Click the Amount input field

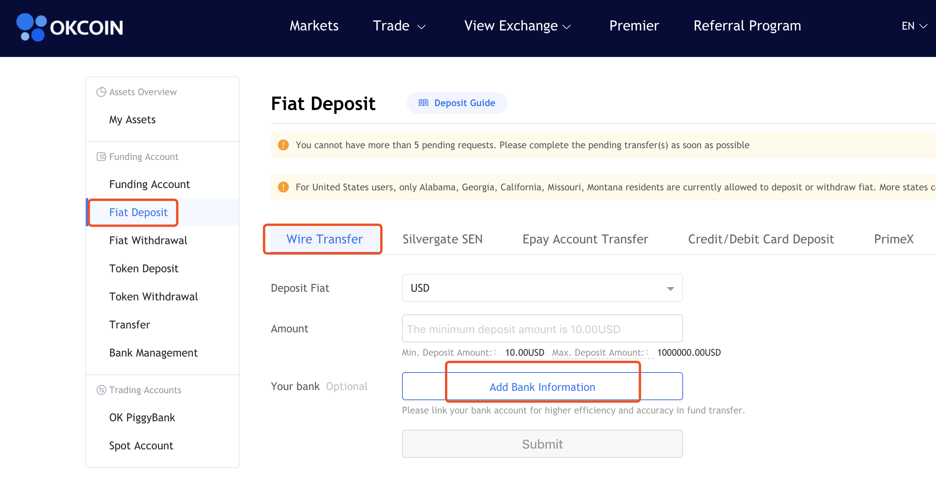(542, 329)
